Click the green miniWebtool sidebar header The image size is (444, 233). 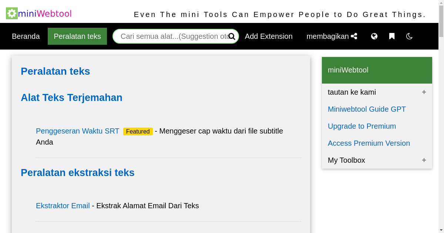(x=377, y=70)
